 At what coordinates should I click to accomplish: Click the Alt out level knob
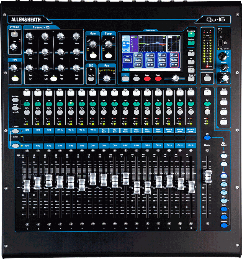point(224,78)
